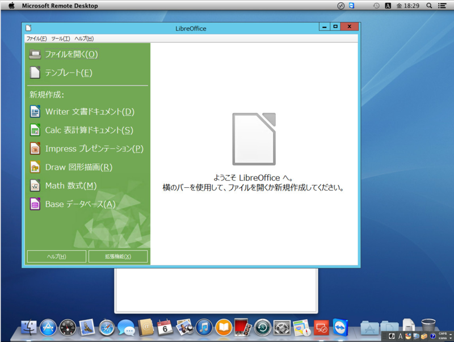Click the Spotlight search icon
The height and width of the screenshot is (342, 454).
pos(429,6)
